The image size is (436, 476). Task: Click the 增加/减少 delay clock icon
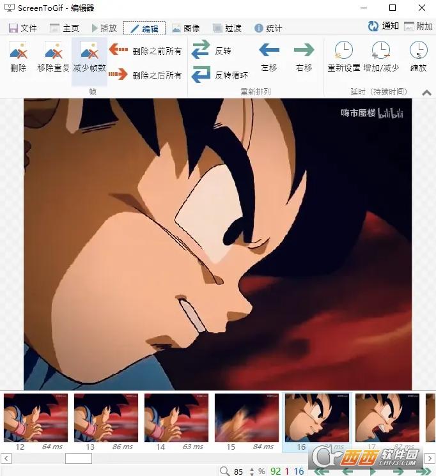tap(381, 50)
